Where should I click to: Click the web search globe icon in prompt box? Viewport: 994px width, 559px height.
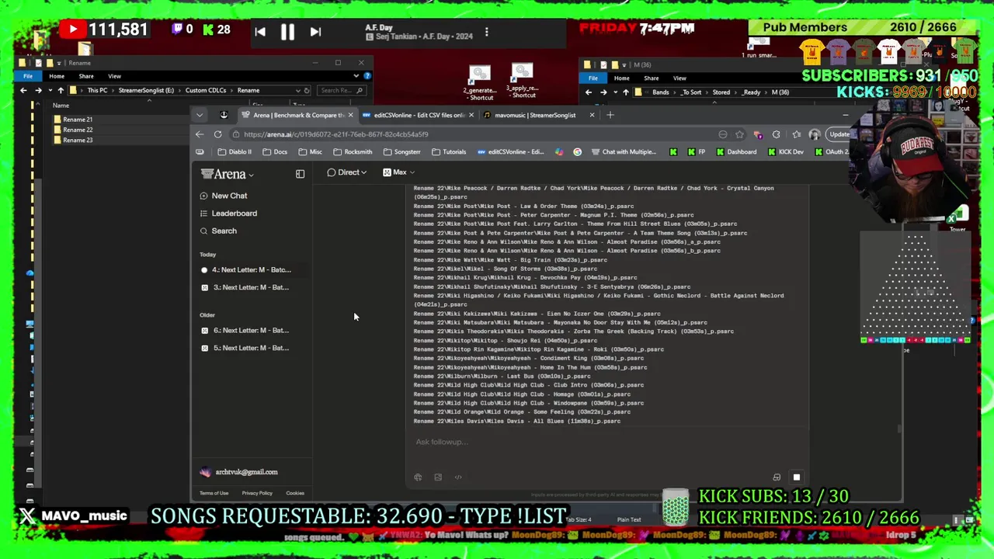click(418, 477)
